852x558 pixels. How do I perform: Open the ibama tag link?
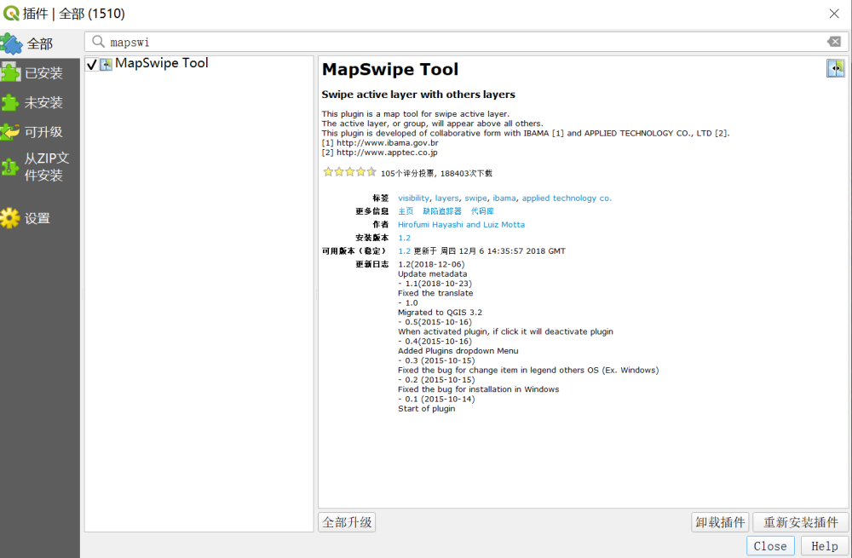pyautogui.click(x=504, y=198)
